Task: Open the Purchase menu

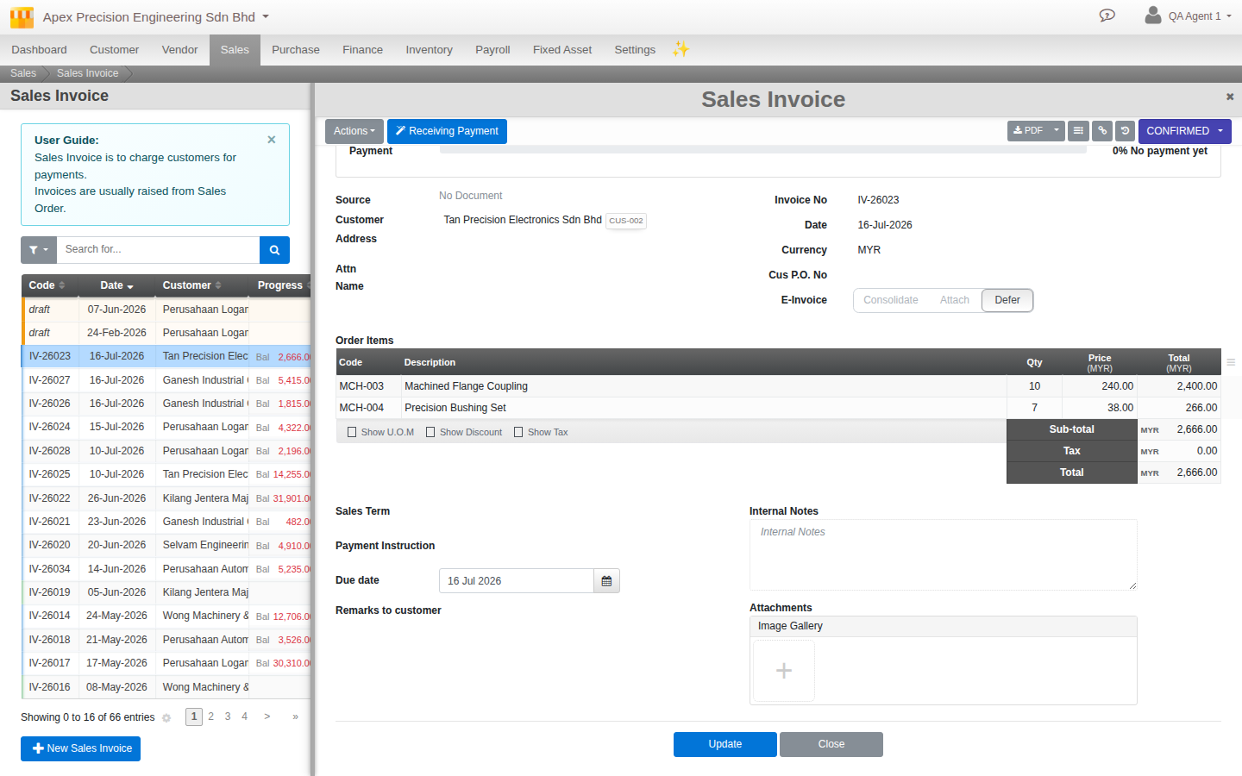Action: click(x=296, y=50)
